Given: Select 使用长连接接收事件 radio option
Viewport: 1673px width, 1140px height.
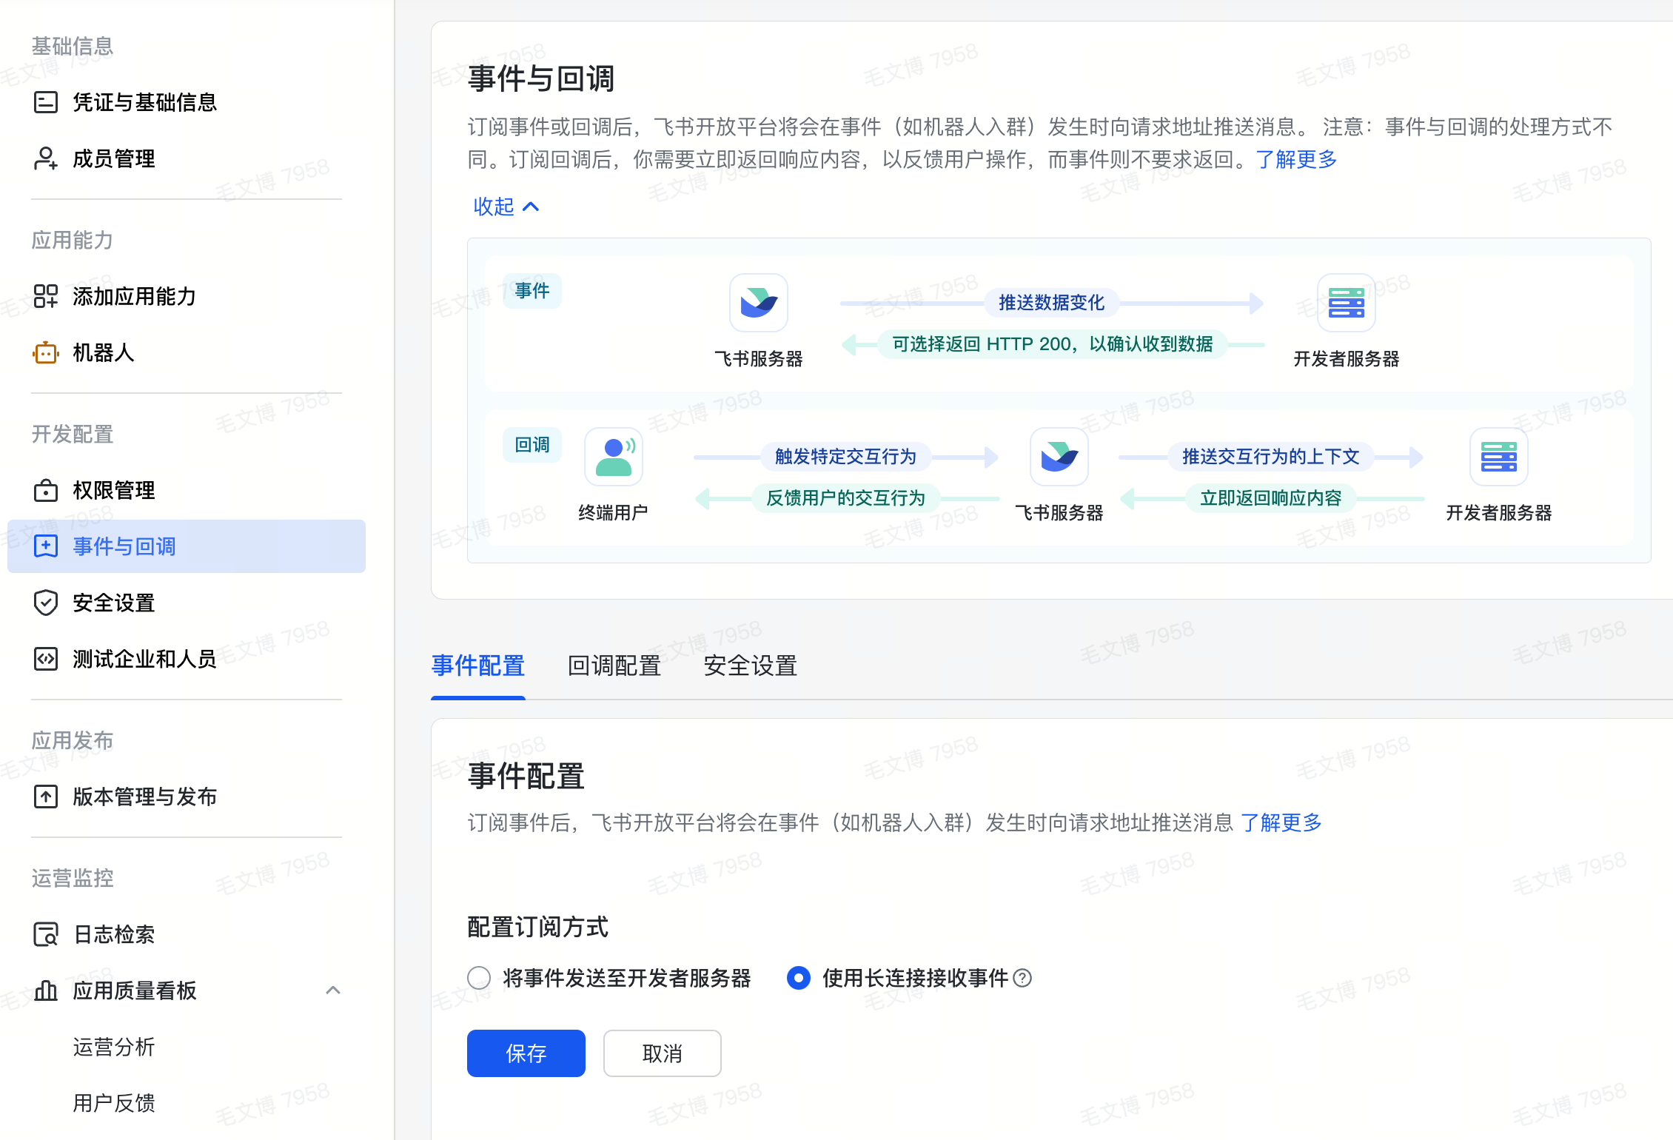Looking at the screenshot, I should point(798,979).
